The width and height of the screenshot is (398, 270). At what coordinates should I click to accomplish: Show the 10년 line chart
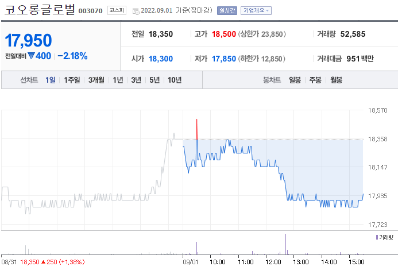tap(175, 80)
